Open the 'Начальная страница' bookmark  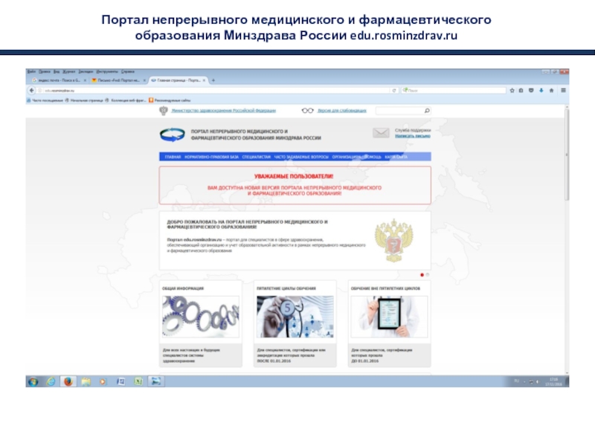point(84,100)
